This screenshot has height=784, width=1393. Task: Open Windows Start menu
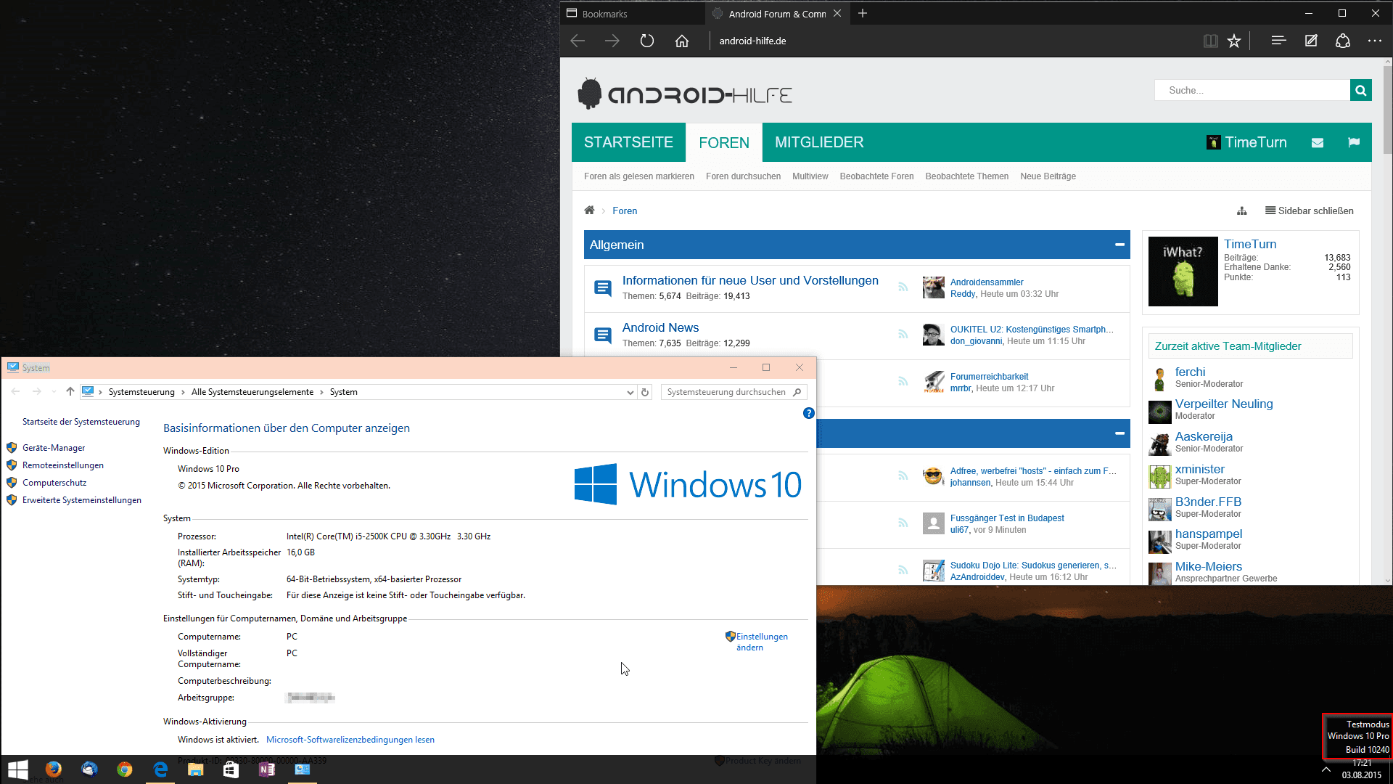point(18,769)
